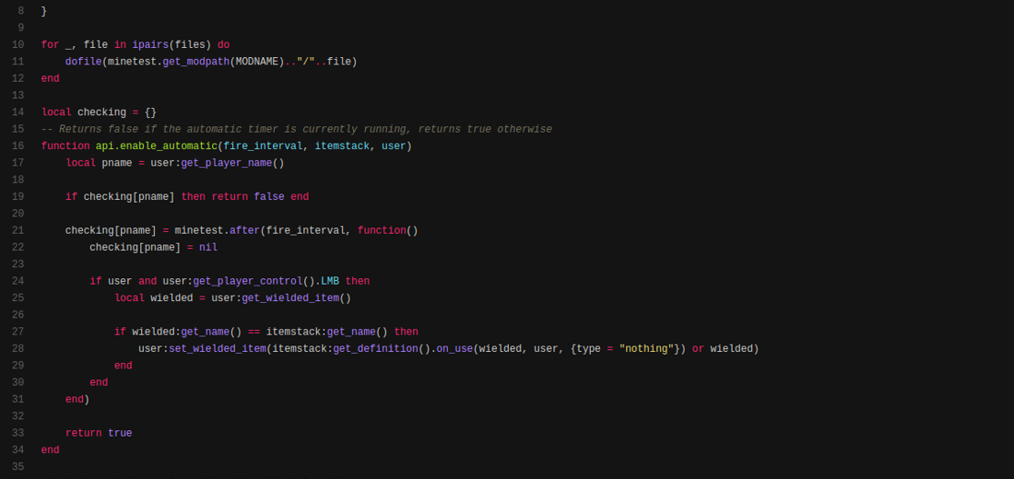Viewport: 1014px width, 479px height.
Task: Click line number 10 in the gutter
Action: point(18,44)
